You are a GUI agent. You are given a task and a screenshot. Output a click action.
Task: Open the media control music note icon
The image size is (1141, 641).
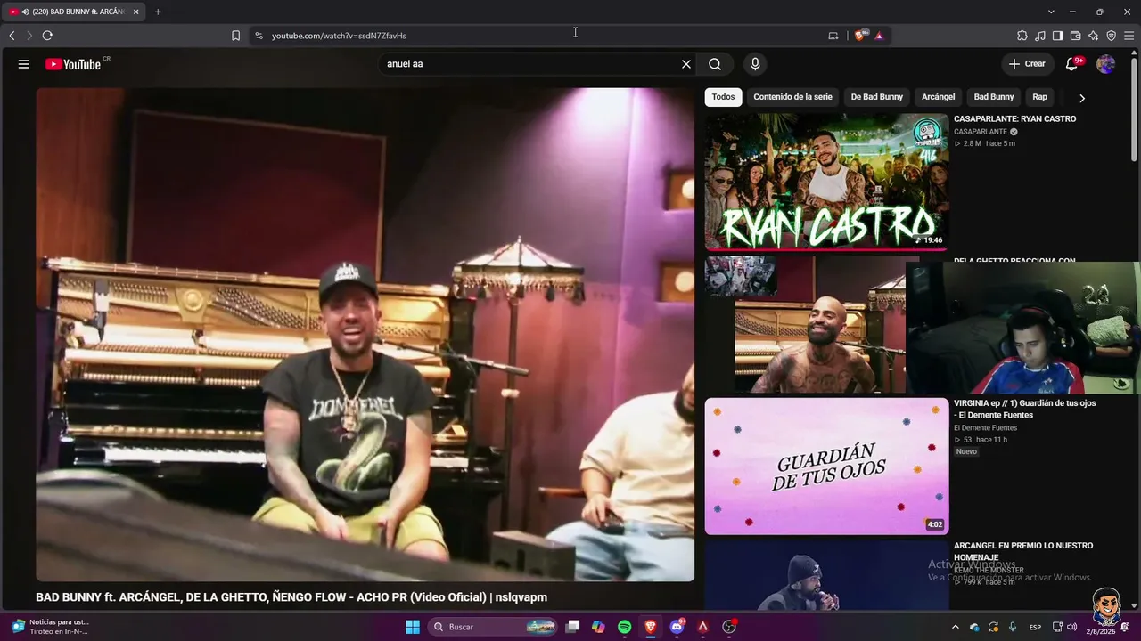(1040, 36)
